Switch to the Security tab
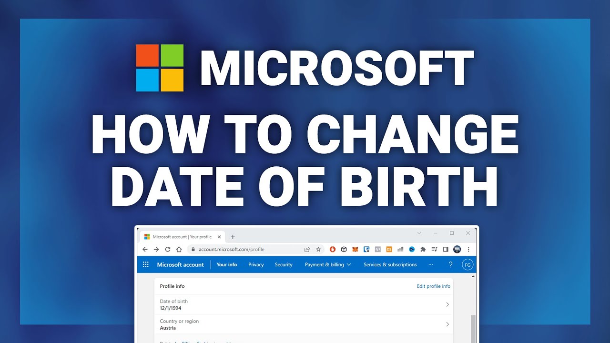Screen dimensions: 610x343 [x=284, y=264]
